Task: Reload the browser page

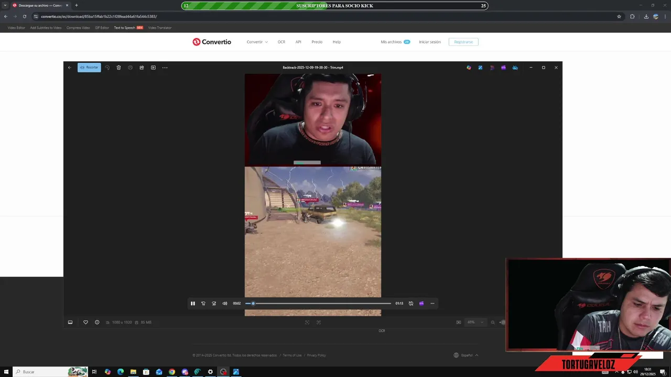Action: (x=24, y=16)
